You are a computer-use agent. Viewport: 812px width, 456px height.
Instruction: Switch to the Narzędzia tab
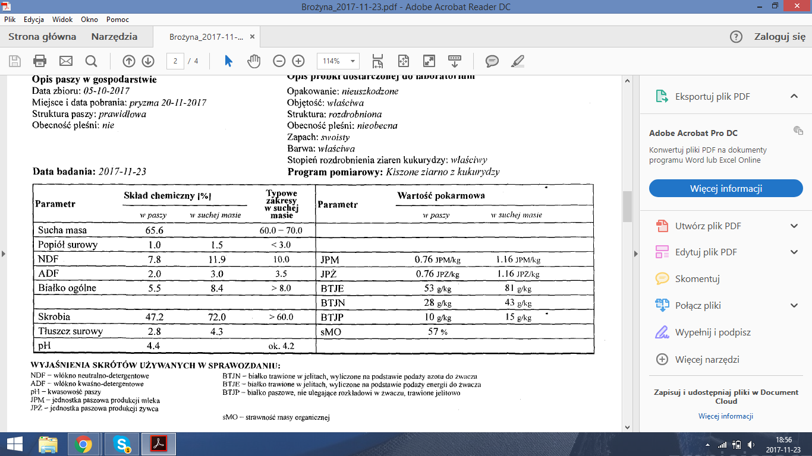114,37
